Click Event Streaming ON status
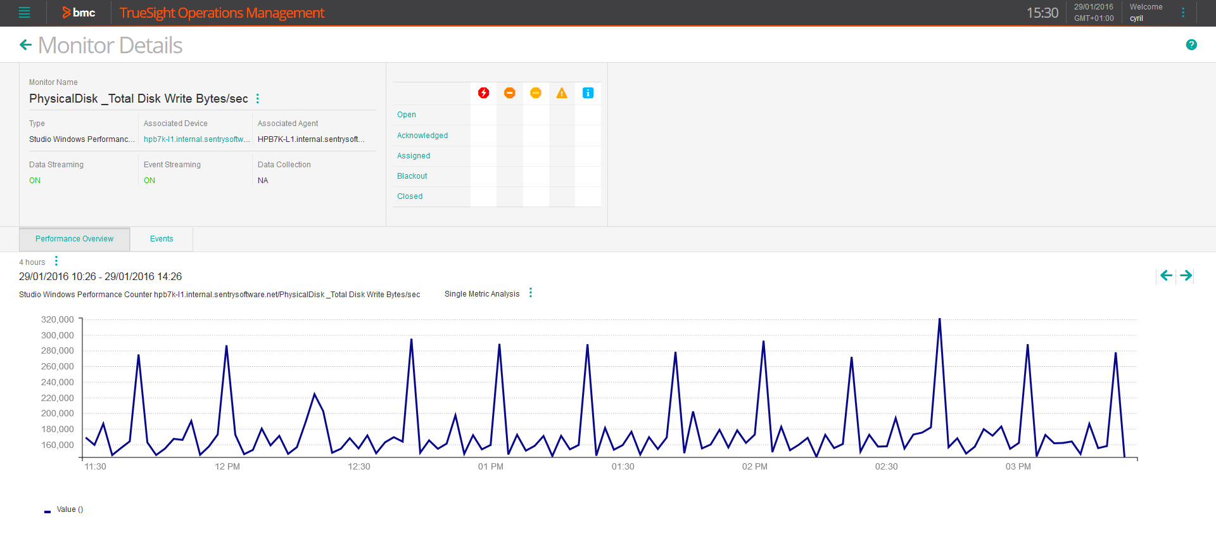This screenshot has width=1216, height=550. click(x=149, y=181)
